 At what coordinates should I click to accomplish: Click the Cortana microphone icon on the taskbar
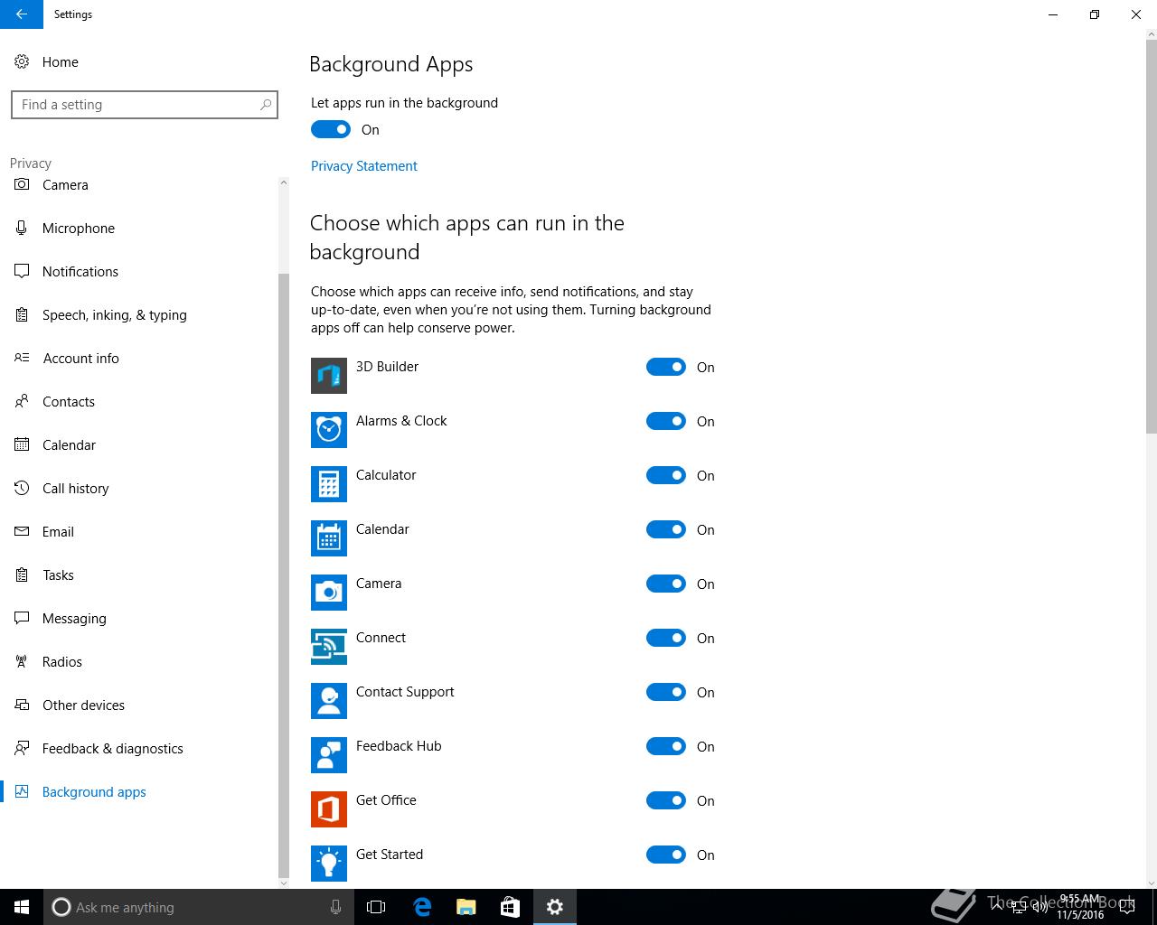(x=335, y=907)
